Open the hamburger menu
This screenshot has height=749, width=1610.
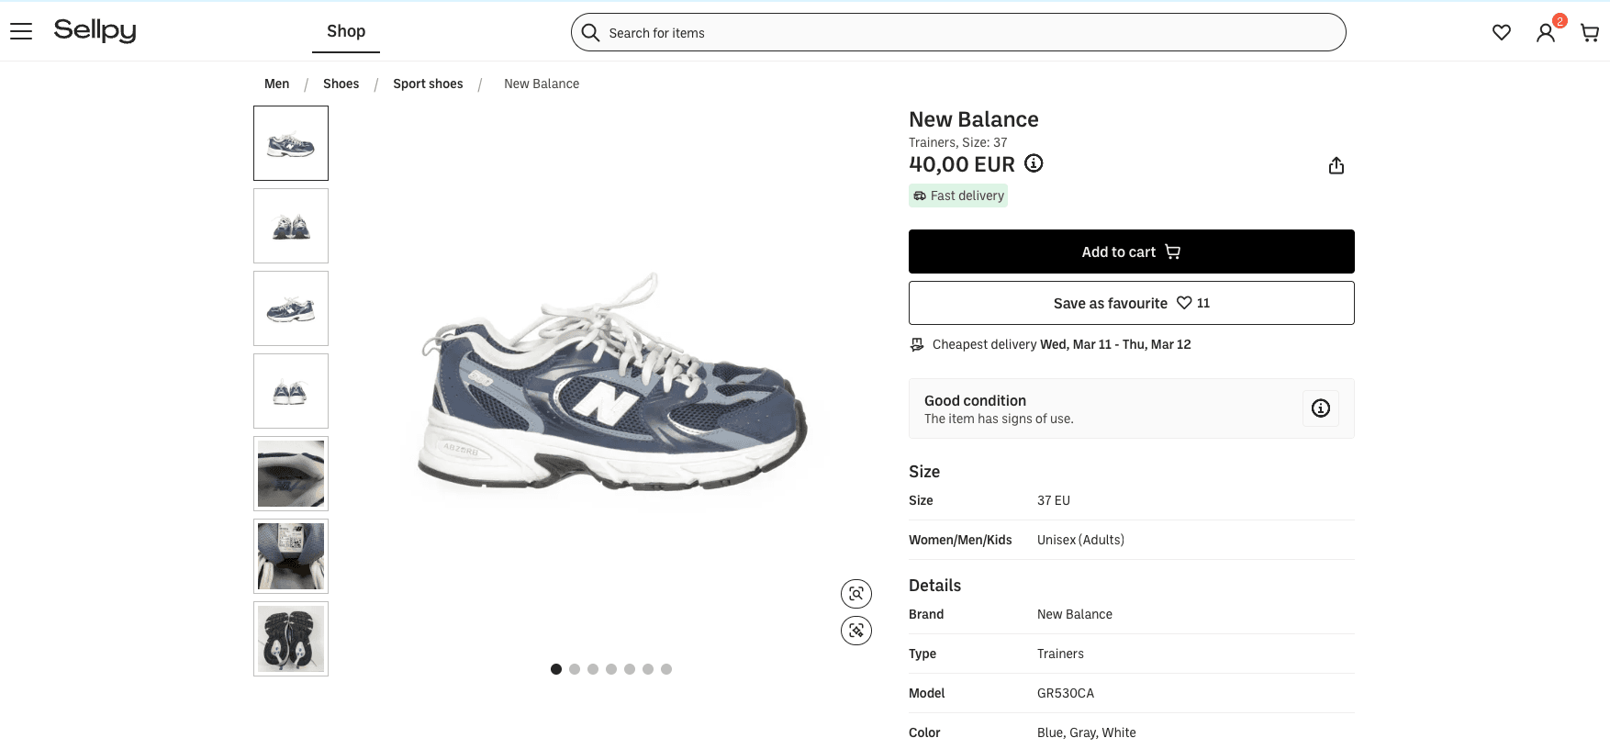[x=21, y=31]
